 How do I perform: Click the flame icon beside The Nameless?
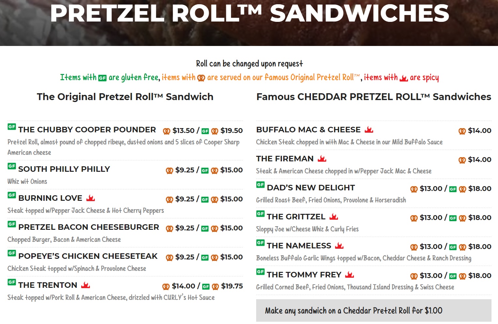[x=339, y=245]
